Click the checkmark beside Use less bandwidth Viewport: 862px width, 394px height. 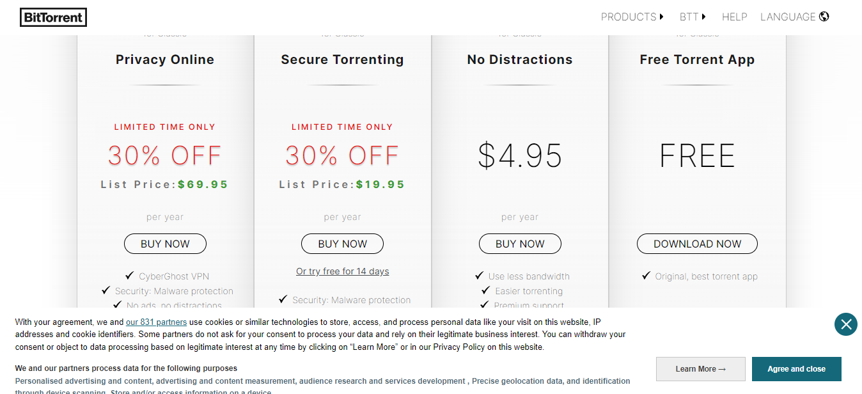(x=479, y=276)
